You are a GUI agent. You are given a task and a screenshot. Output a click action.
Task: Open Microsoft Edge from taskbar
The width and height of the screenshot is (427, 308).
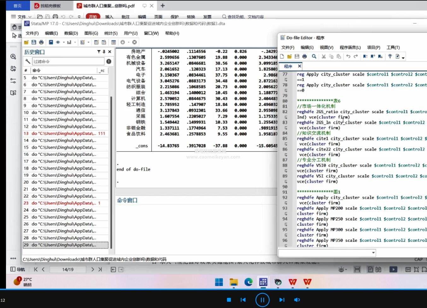[249, 282]
